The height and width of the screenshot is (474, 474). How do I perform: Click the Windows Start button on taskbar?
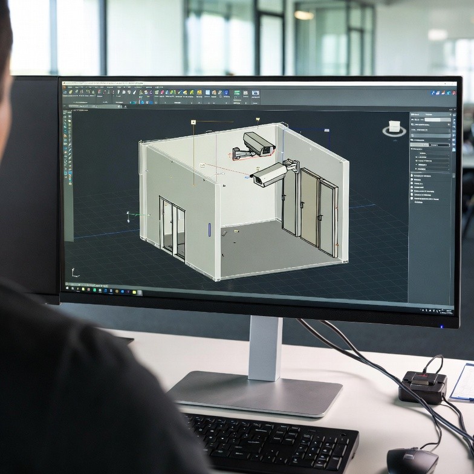tap(68, 289)
